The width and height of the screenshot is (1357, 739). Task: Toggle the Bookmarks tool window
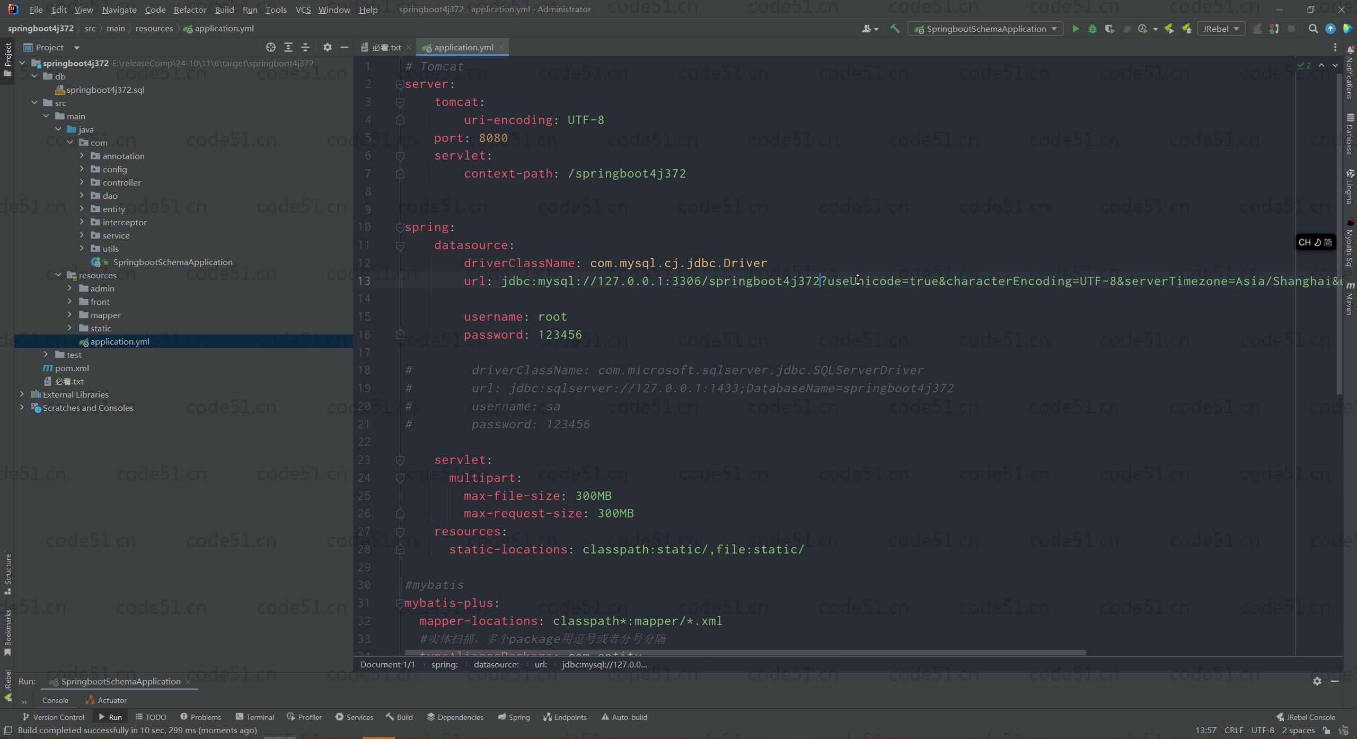7,632
